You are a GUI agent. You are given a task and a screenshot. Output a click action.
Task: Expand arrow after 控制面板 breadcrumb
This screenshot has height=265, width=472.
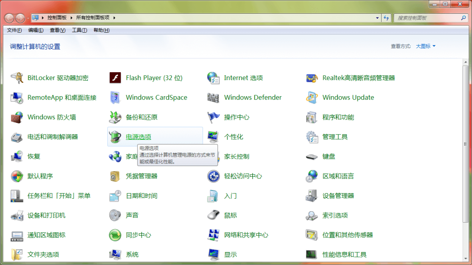pos(71,18)
